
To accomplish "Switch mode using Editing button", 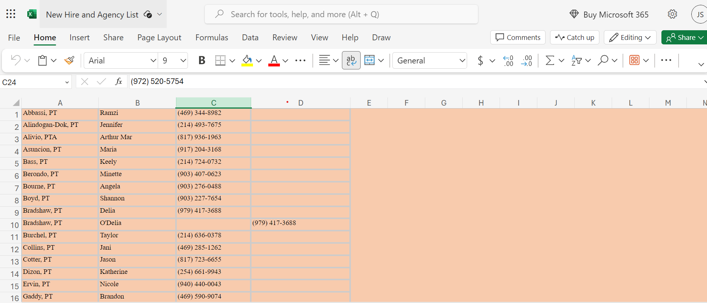I will [630, 37].
